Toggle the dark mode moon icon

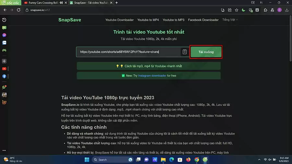click(243, 10)
